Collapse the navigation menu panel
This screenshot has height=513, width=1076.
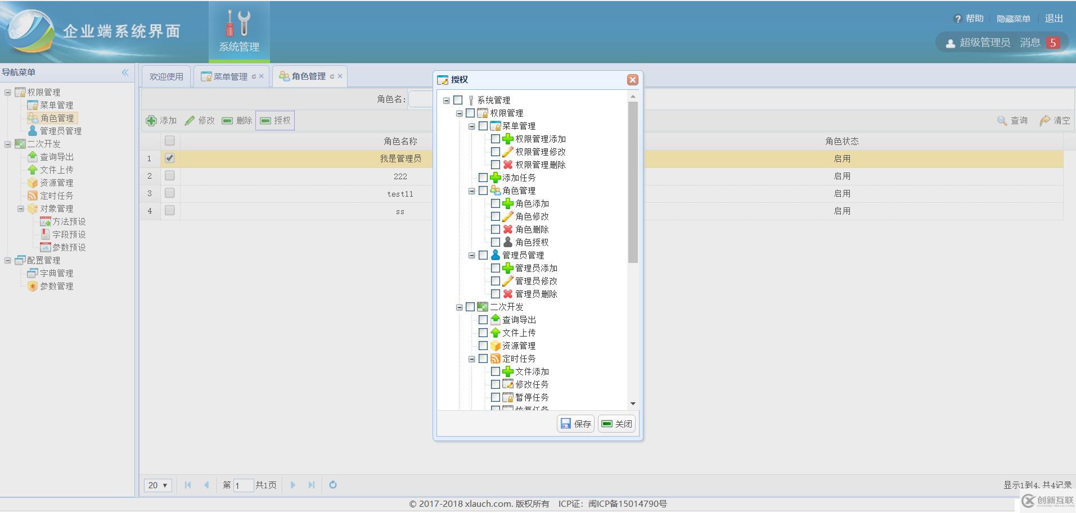point(124,71)
